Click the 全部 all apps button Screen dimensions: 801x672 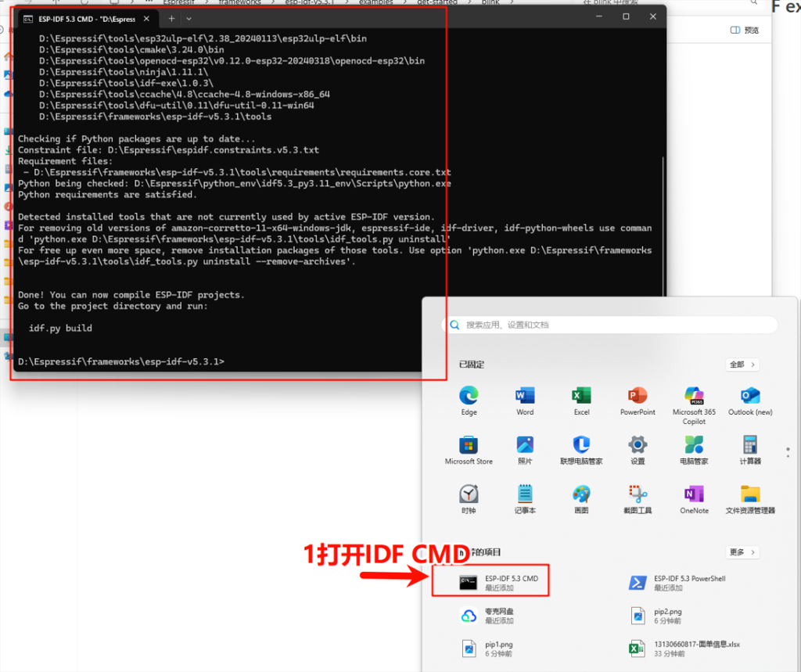point(742,365)
